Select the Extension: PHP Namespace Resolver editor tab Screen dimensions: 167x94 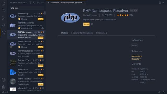click(66, 3)
